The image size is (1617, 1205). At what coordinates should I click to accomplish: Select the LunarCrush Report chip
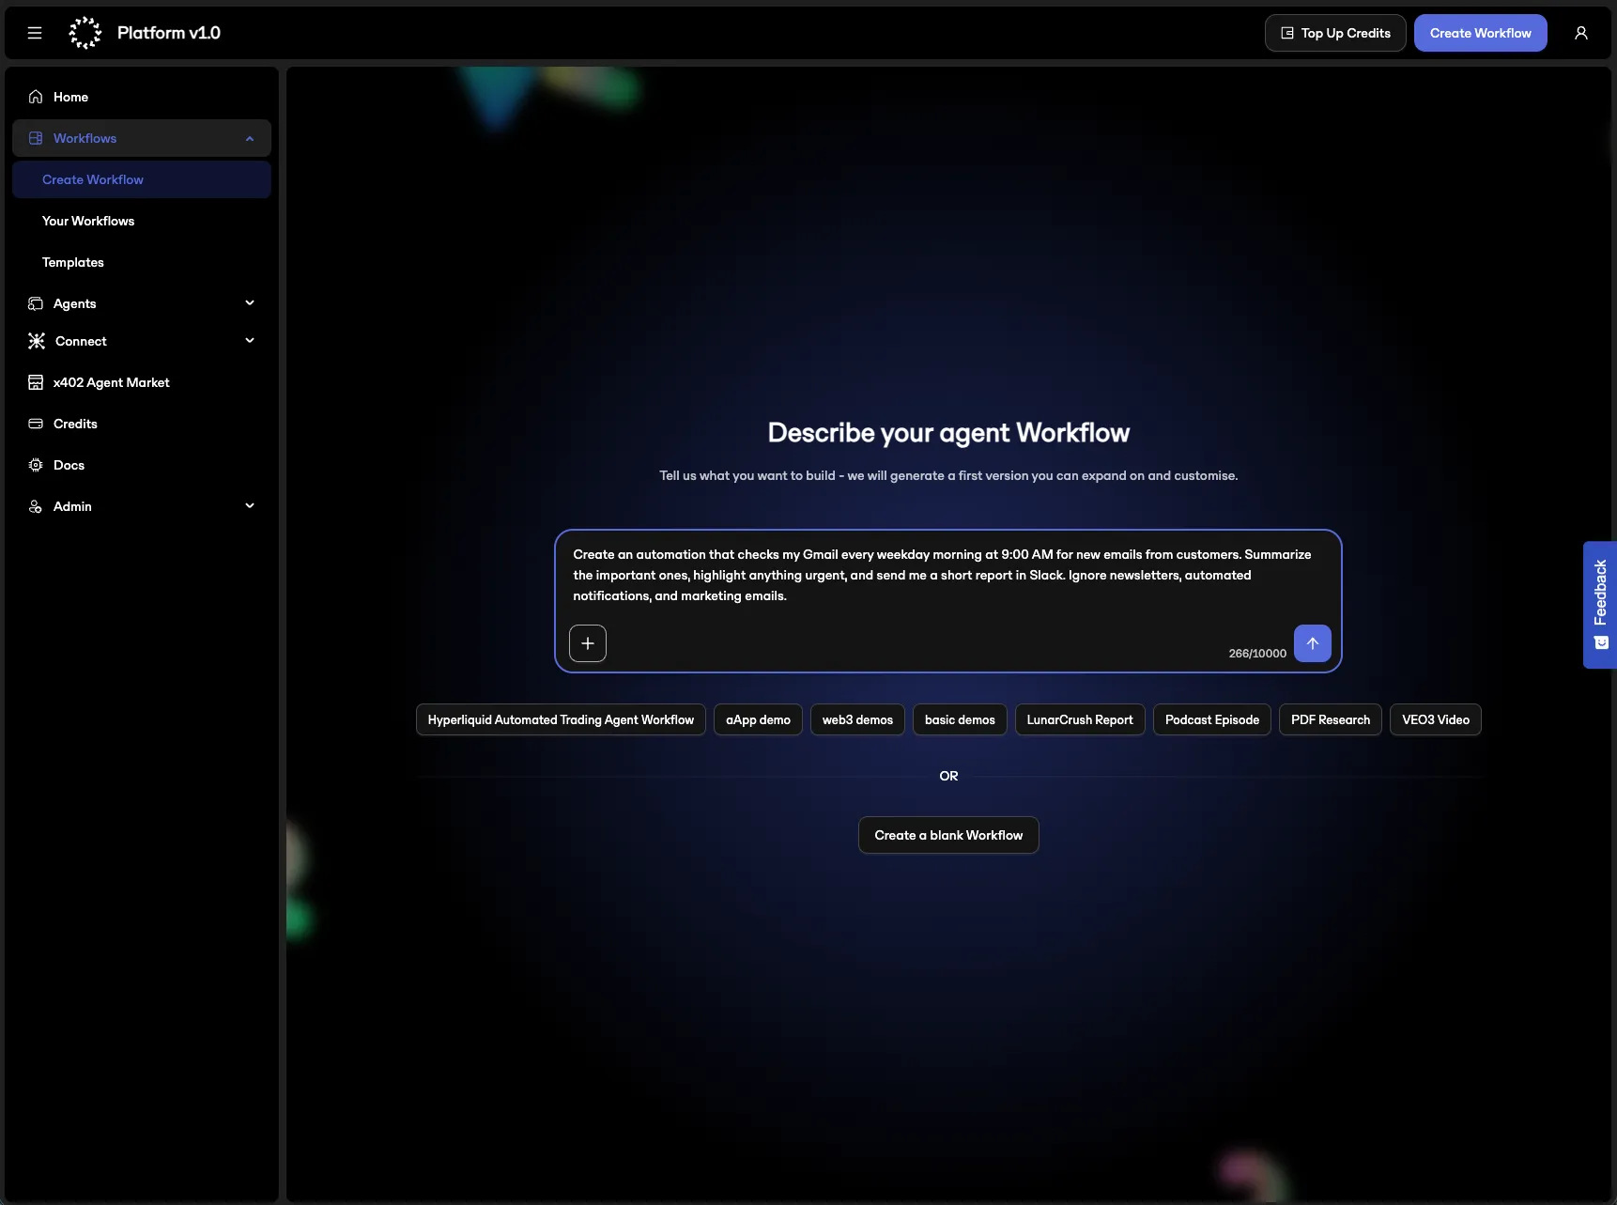(x=1080, y=719)
